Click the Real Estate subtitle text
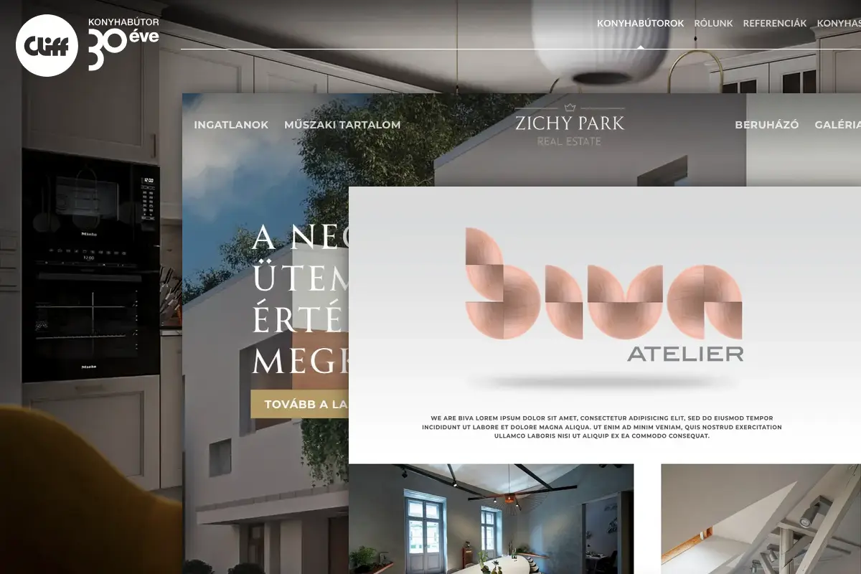861x574 pixels. (570, 142)
